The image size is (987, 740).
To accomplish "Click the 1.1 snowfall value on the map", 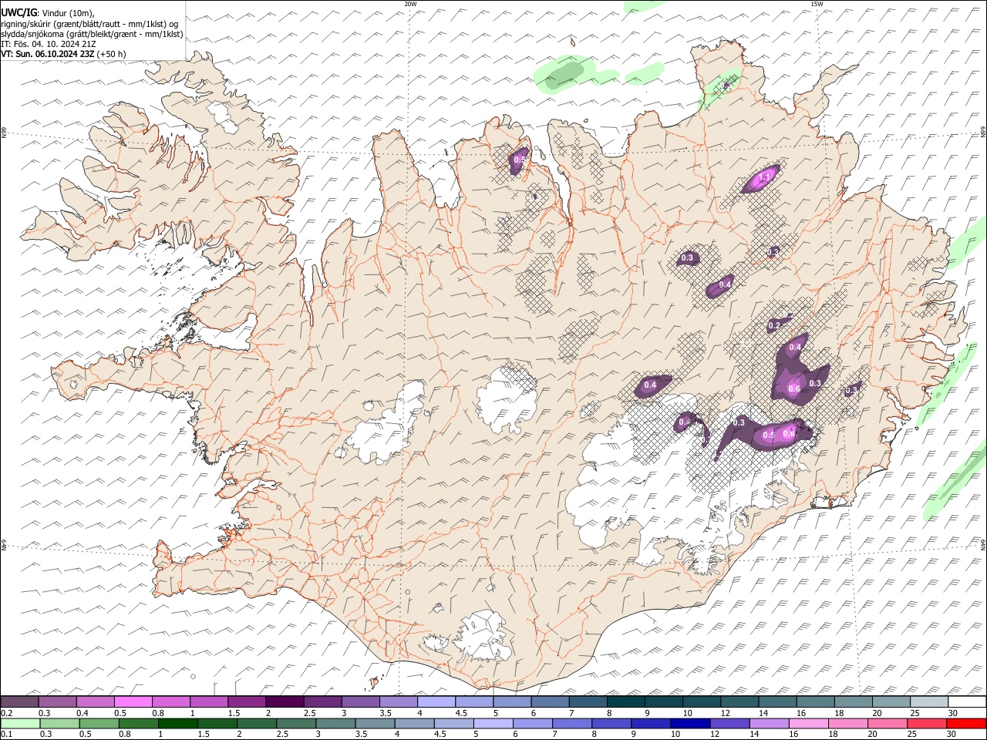I will point(765,179).
